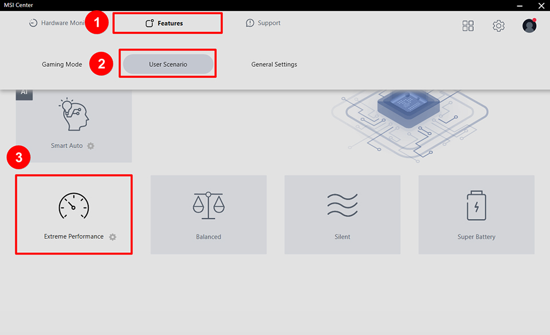
Task: Select the User Scenario feature
Action: click(168, 64)
